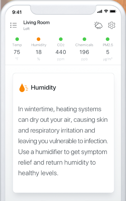Open the settings gear icon
Image resolution: width=126 pixels, height=201 pixels.
[x=111, y=25]
